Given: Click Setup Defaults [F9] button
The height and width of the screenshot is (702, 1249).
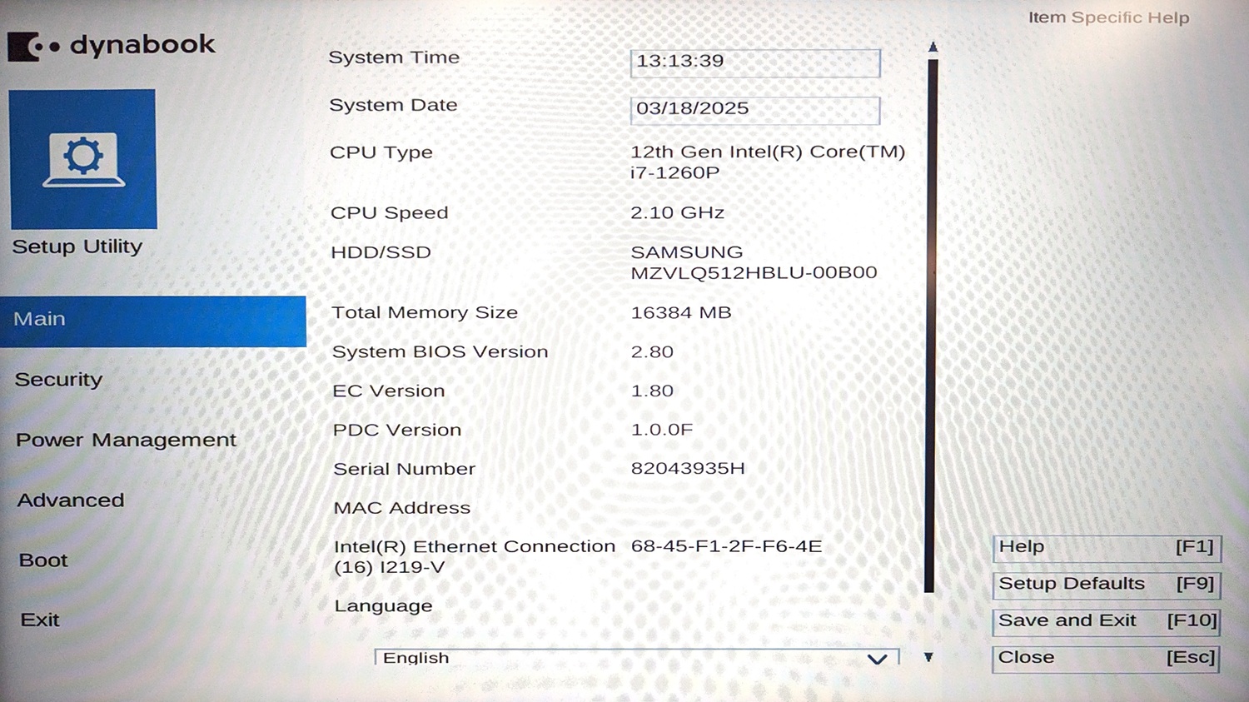Looking at the screenshot, I should coord(1106,584).
